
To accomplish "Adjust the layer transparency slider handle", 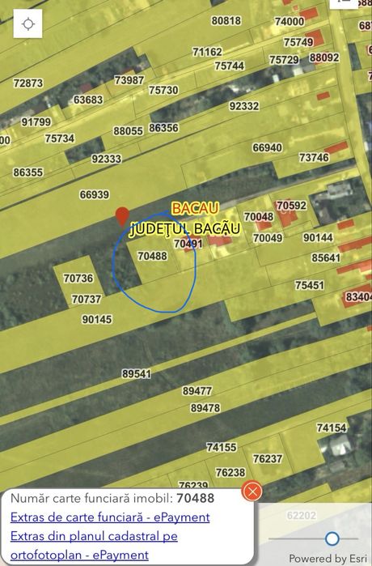I will click(332, 538).
